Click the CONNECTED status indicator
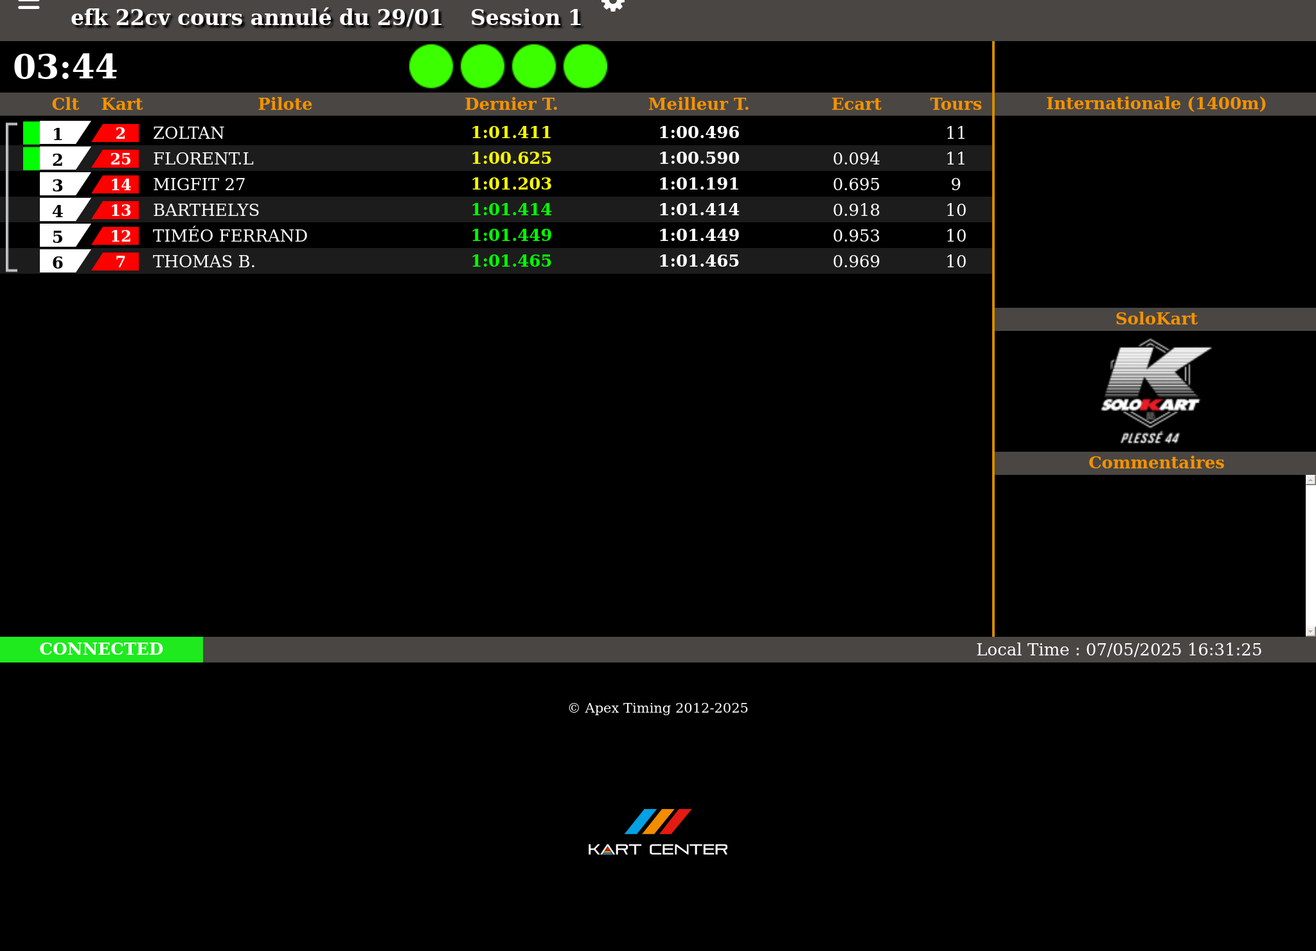The width and height of the screenshot is (1316, 951). pyautogui.click(x=102, y=649)
